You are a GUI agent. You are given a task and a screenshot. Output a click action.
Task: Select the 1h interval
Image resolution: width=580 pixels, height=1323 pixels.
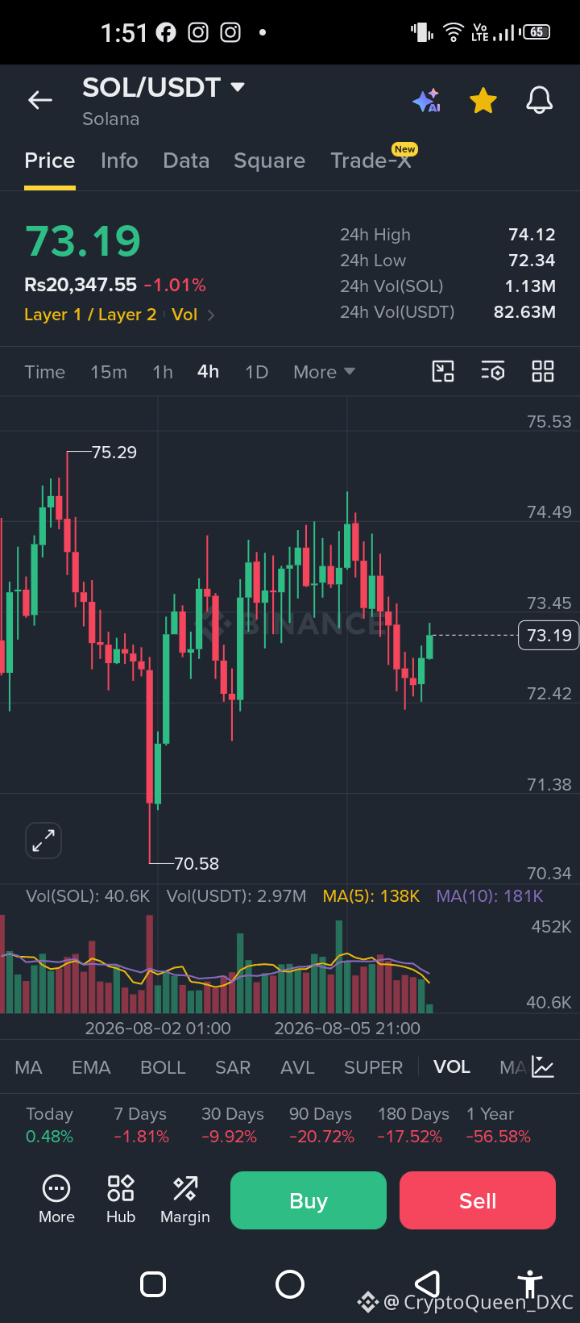tap(163, 372)
